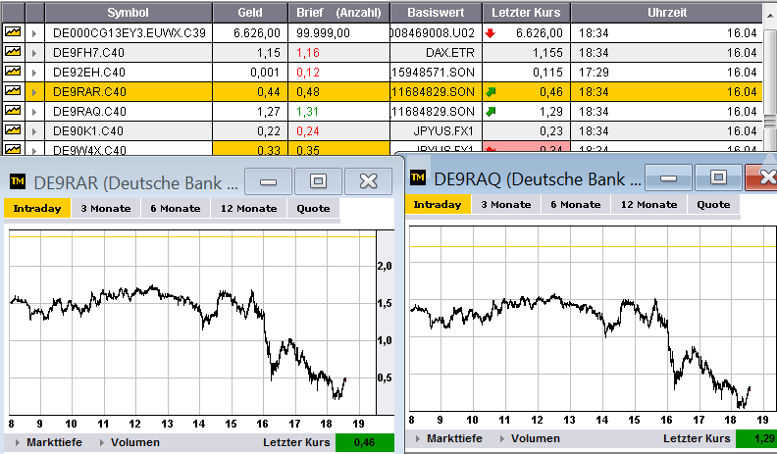Select Intraday tab in DE9RAR window
The width and height of the screenshot is (777, 454).
[x=37, y=209]
